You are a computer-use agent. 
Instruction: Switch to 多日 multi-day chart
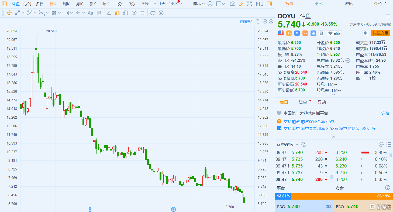coord(40,4)
